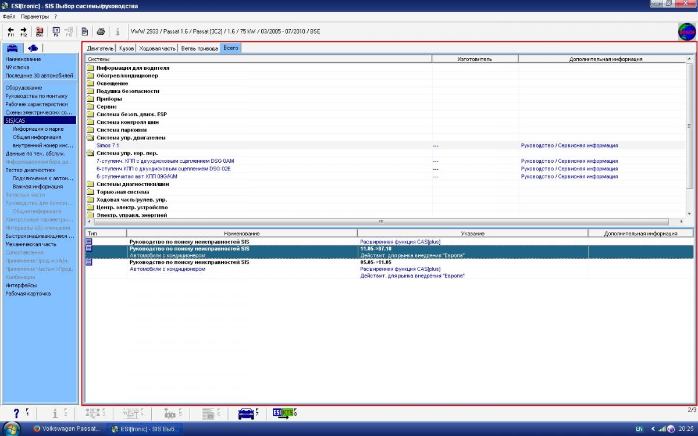Open sidebar item 'Оборудование'
Screen dimensions: 698x436
[x=24, y=88]
